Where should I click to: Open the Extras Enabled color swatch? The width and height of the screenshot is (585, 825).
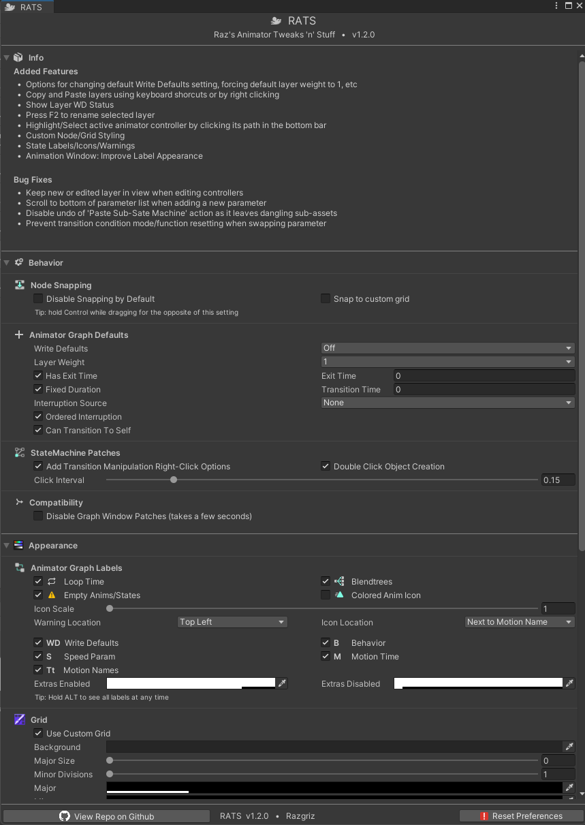pyautogui.click(x=191, y=683)
